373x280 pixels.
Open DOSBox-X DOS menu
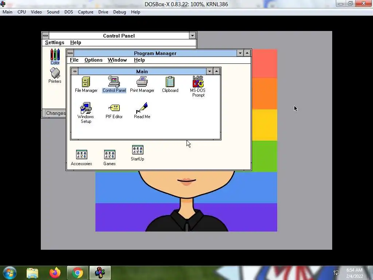pyautogui.click(x=69, y=12)
